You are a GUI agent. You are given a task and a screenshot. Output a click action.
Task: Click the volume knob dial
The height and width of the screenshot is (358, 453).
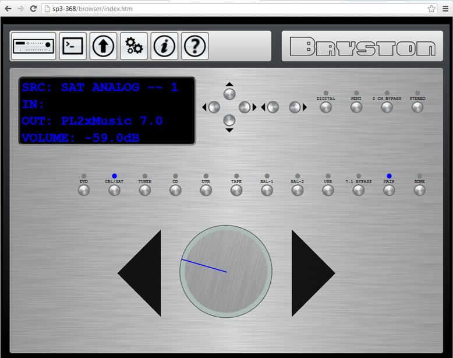click(x=226, y=272)
